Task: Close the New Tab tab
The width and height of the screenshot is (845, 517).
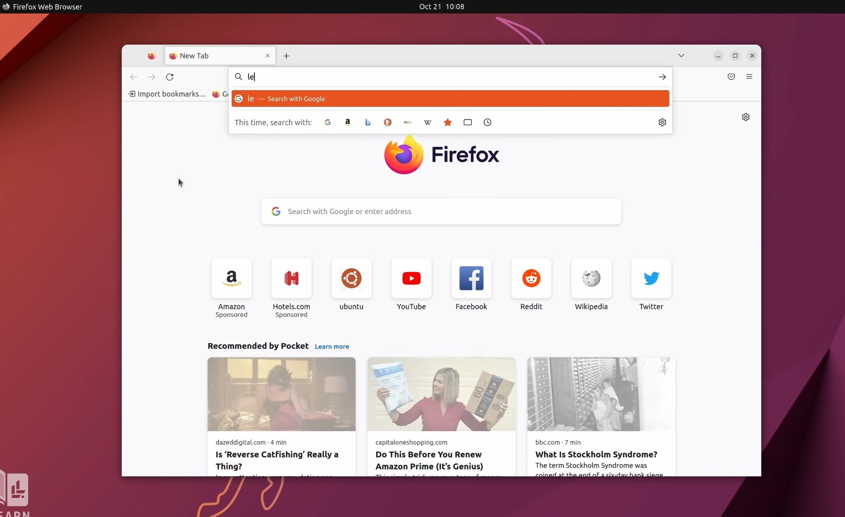Action: click(x=267, y=56)
